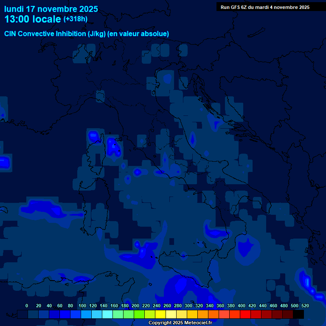Click the 13:00 locale time label
The width and height of the screenshot is (326, 326).
point(33,19)
